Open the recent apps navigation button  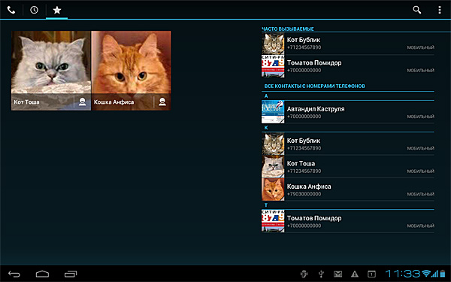tap(71, 274)
